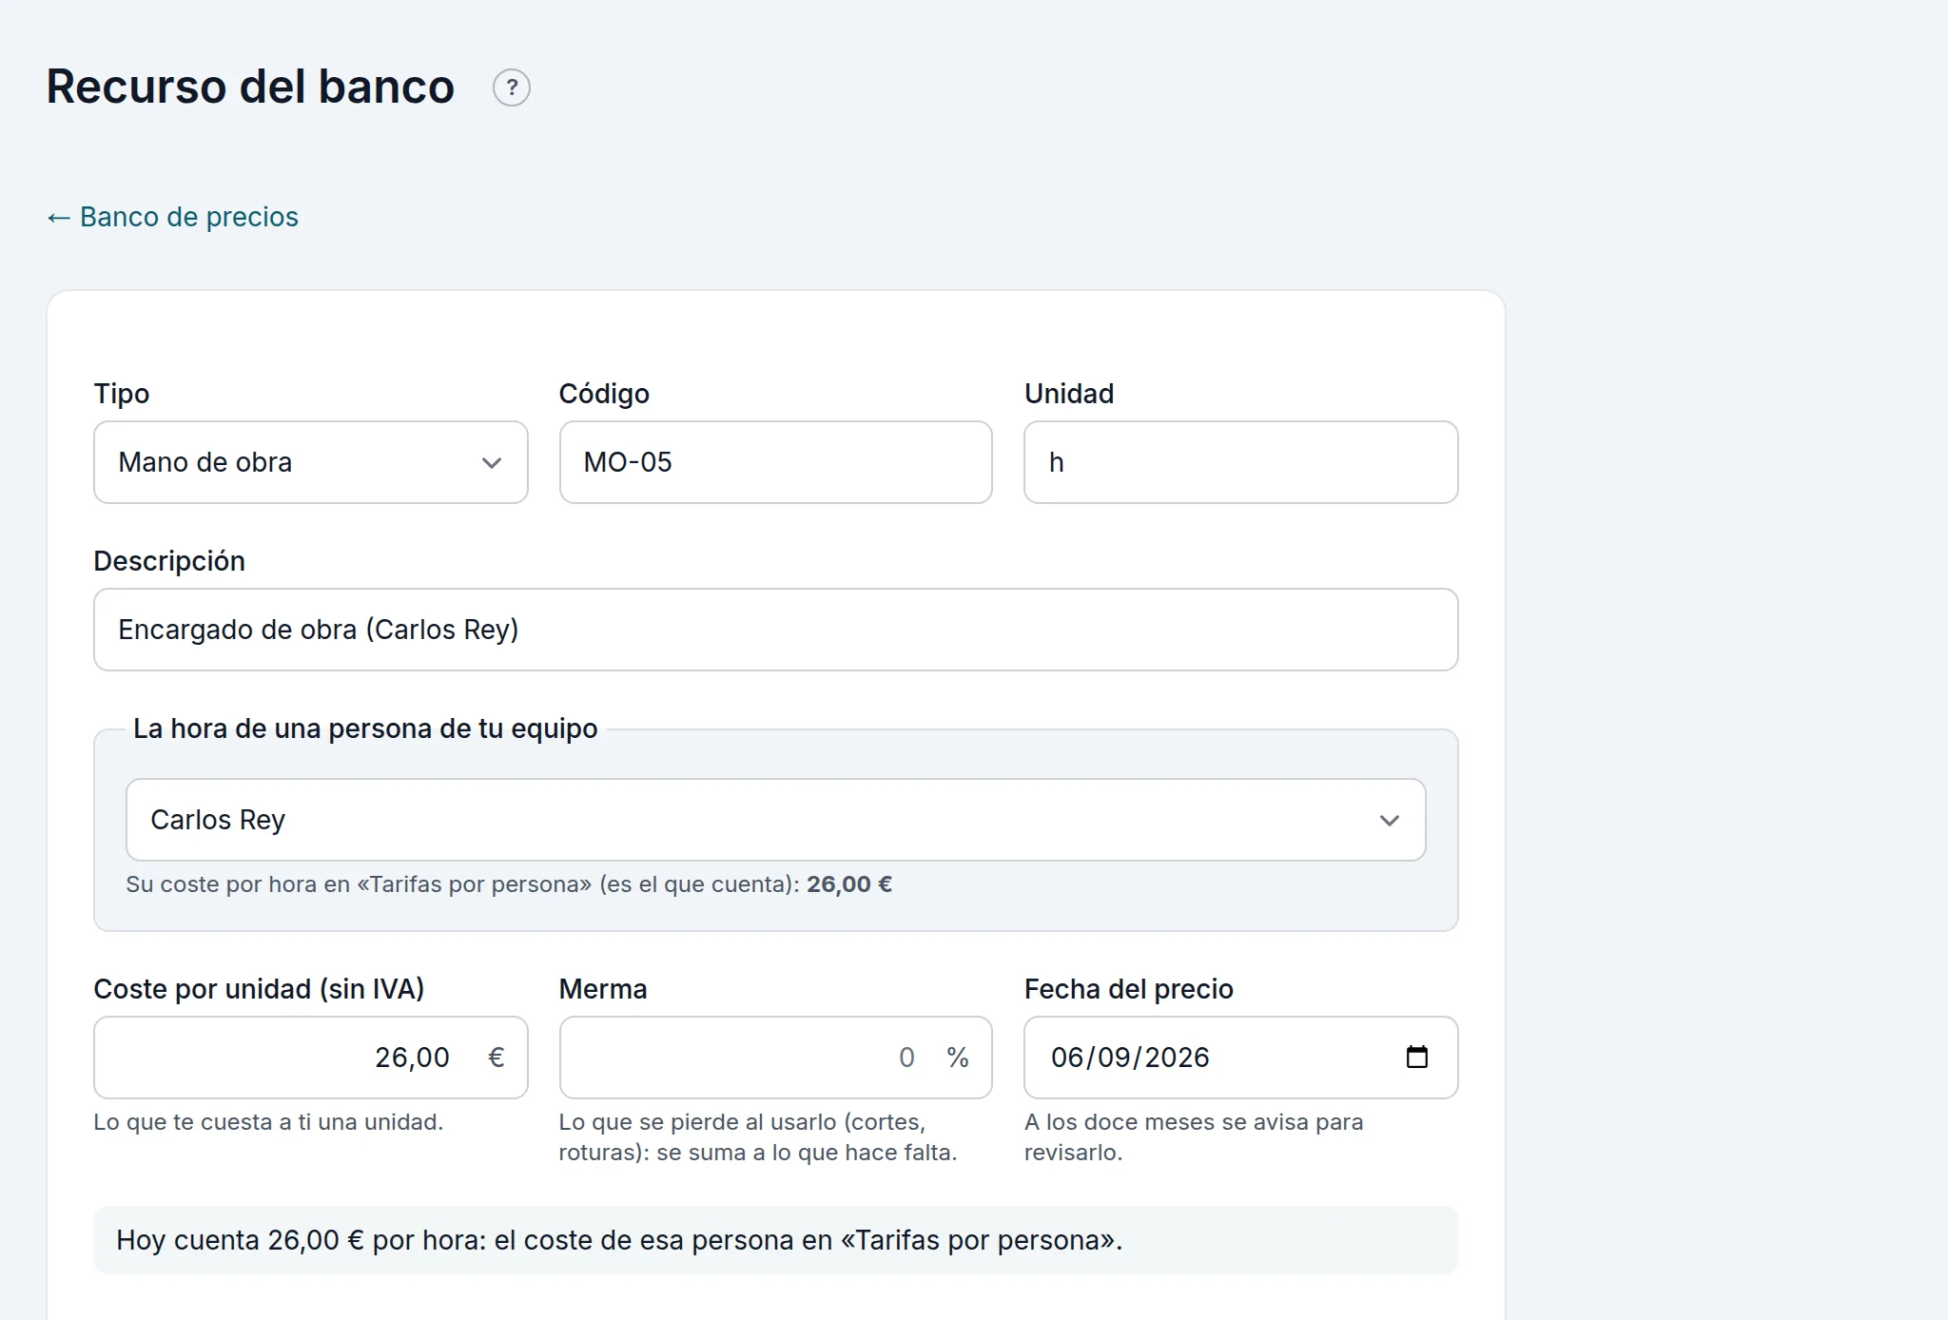Expand the Carlos Rey person dropdown
This screenshot has height=1320, width=1948.
pyautogui.click(x=776, y=820)
